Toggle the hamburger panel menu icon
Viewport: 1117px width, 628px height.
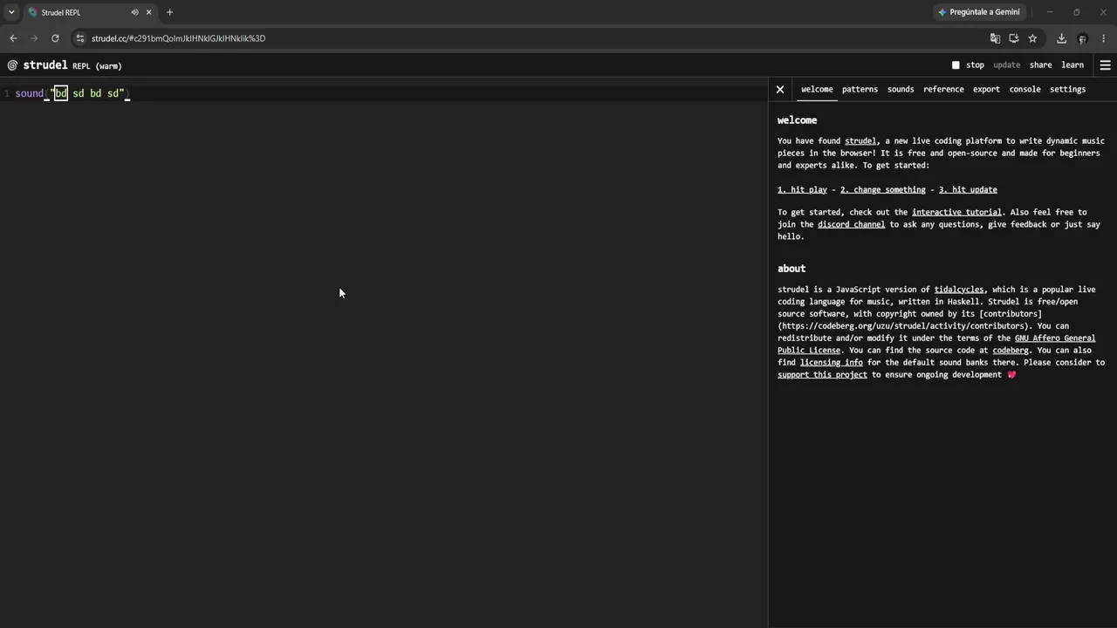1105,65
